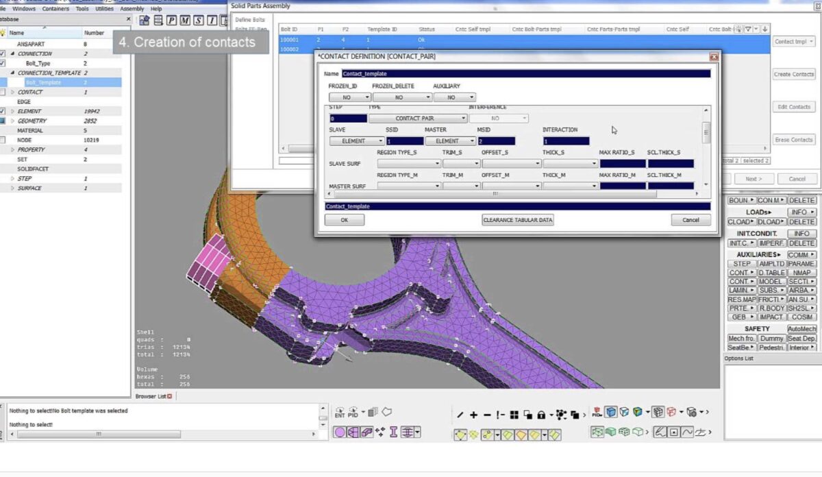Open the FROZEN_DELETE dropdown
Screen dimensions: 822x477
point(402,97)
